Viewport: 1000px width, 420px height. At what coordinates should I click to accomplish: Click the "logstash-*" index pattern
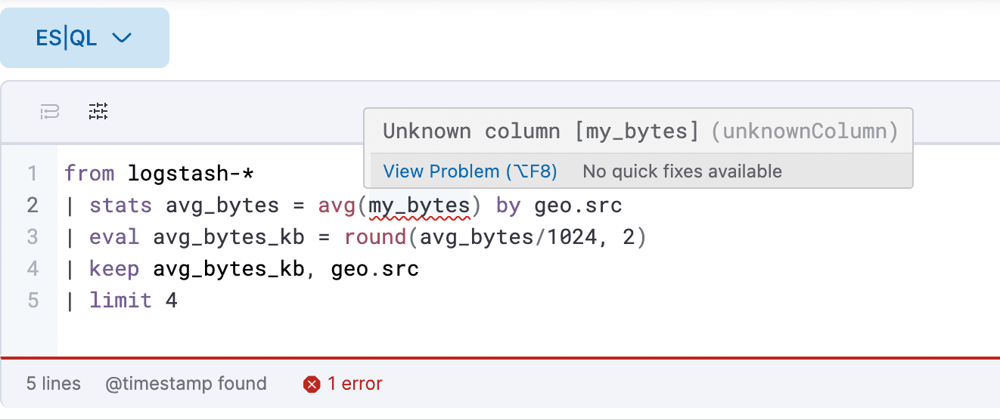click(x=191, y=174)
